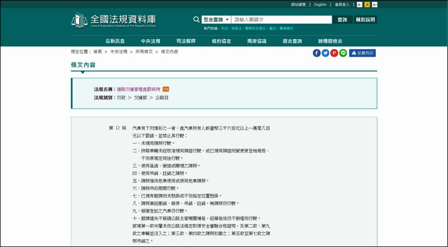Screen dimensions: 448x247
Task: Share the article on Twitter
Action: tap(325, 53)
